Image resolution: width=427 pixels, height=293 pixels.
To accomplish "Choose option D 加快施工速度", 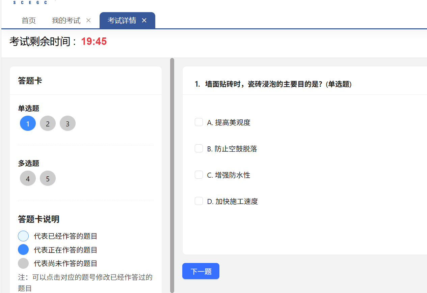I will [x=199, y=201].
